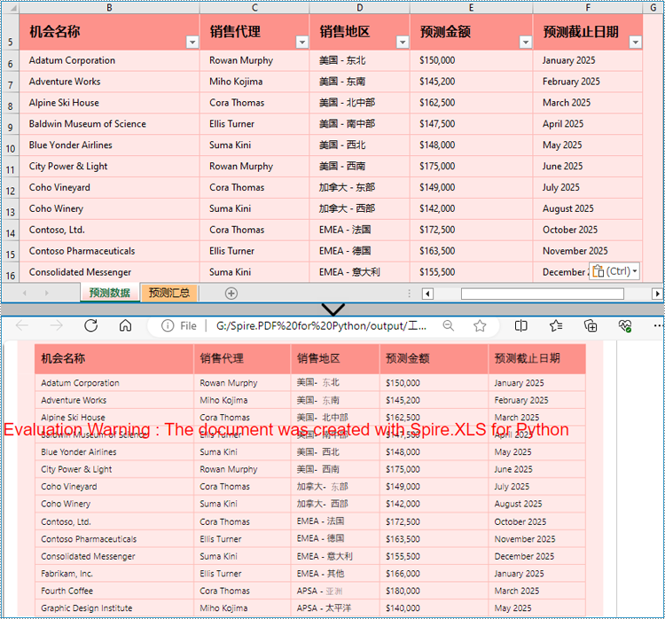Click the Excel horizontal scrollbar thumb
The image size is (665, 619).
click(543, 294)
